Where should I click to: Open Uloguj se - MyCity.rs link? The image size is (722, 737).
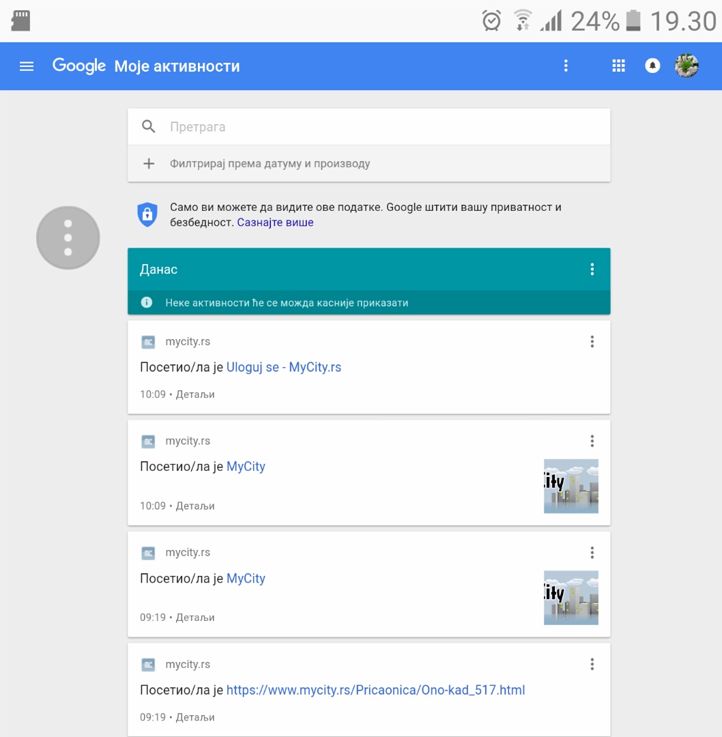click(284, 367)
